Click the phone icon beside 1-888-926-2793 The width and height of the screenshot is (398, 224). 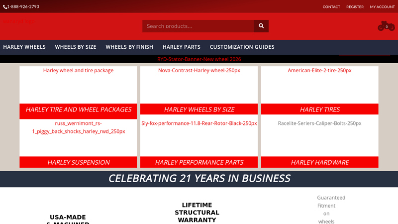(x=5, y=7)
